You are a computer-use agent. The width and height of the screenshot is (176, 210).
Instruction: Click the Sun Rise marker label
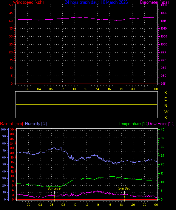[54, 188]
